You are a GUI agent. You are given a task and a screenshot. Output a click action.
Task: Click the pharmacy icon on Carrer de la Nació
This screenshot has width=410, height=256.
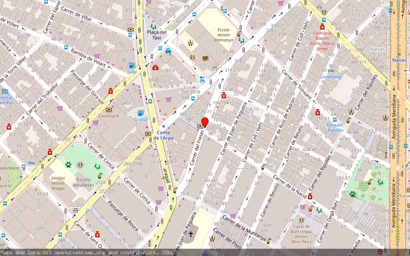(x=310, y=196)
